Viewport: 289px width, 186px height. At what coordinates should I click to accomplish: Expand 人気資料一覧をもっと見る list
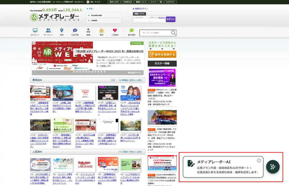coord(130,152)
